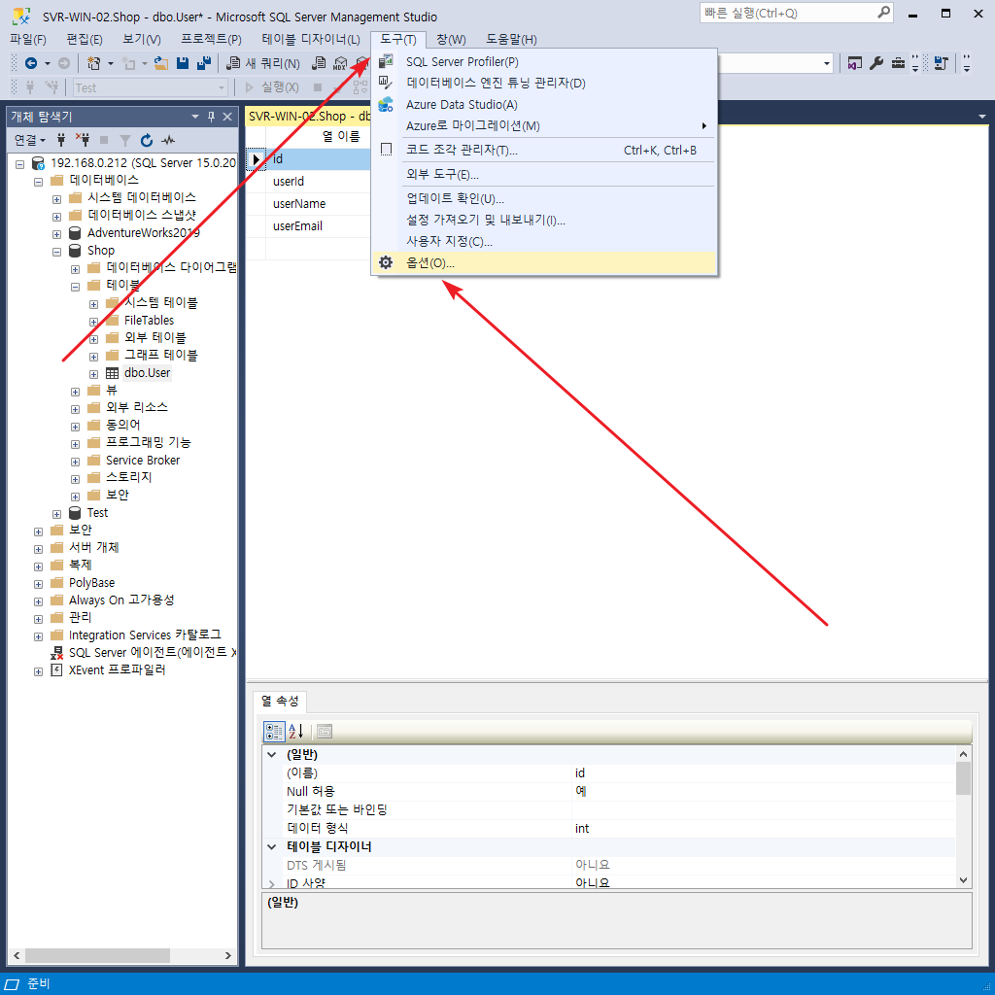Choose 데이터베이스 엔진 튜닝 관리자(D) menu entry

(x=544, y=84)
